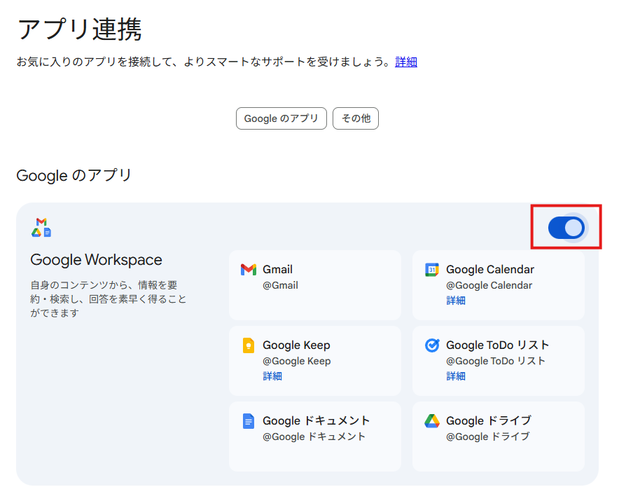The image size is (619, 501).
Task: Open 詳細 under Google Calendar
Action: (x=455, y=300)
